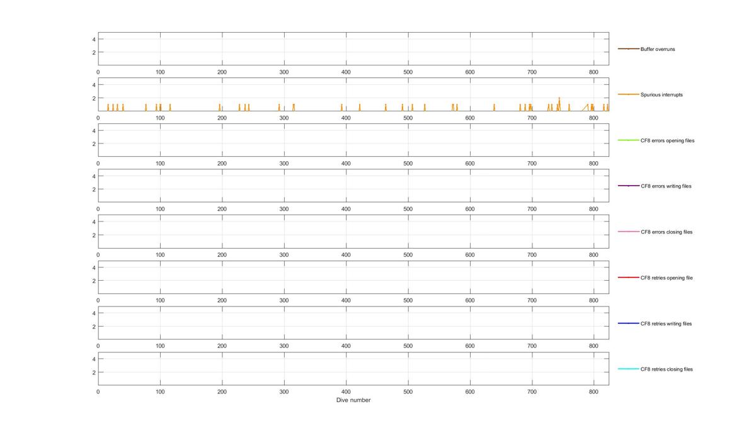Viewport: 756px width, 433px height.
Task: Click the y-axis 2 tick of CF8 retries closing files plot
Action: coord(94,373)
